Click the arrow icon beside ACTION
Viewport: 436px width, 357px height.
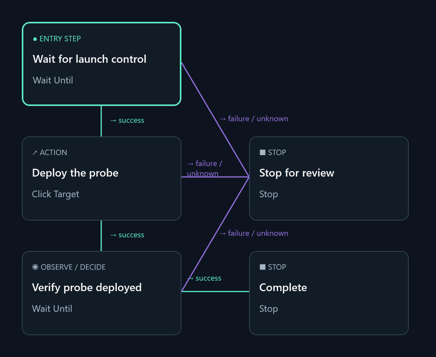pyautogui.click(x=35, y=153)
